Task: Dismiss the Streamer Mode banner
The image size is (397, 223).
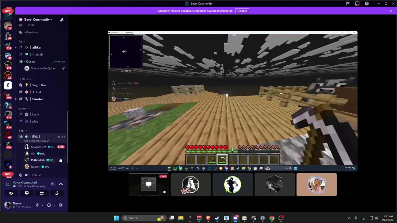Action: tap(391, 11)
